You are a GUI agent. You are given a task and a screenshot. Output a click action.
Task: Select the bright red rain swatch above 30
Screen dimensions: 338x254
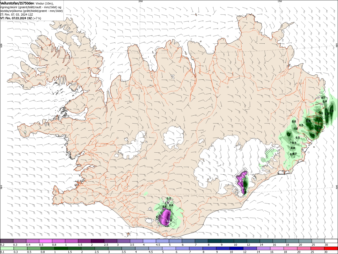[x=331, y=248]
